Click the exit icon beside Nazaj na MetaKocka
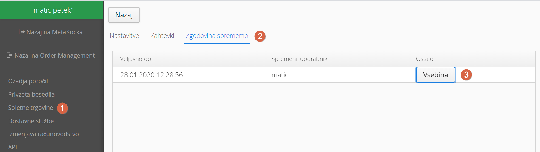The height and width of the screenshot is (152, 540). click(x=22, y=32)
